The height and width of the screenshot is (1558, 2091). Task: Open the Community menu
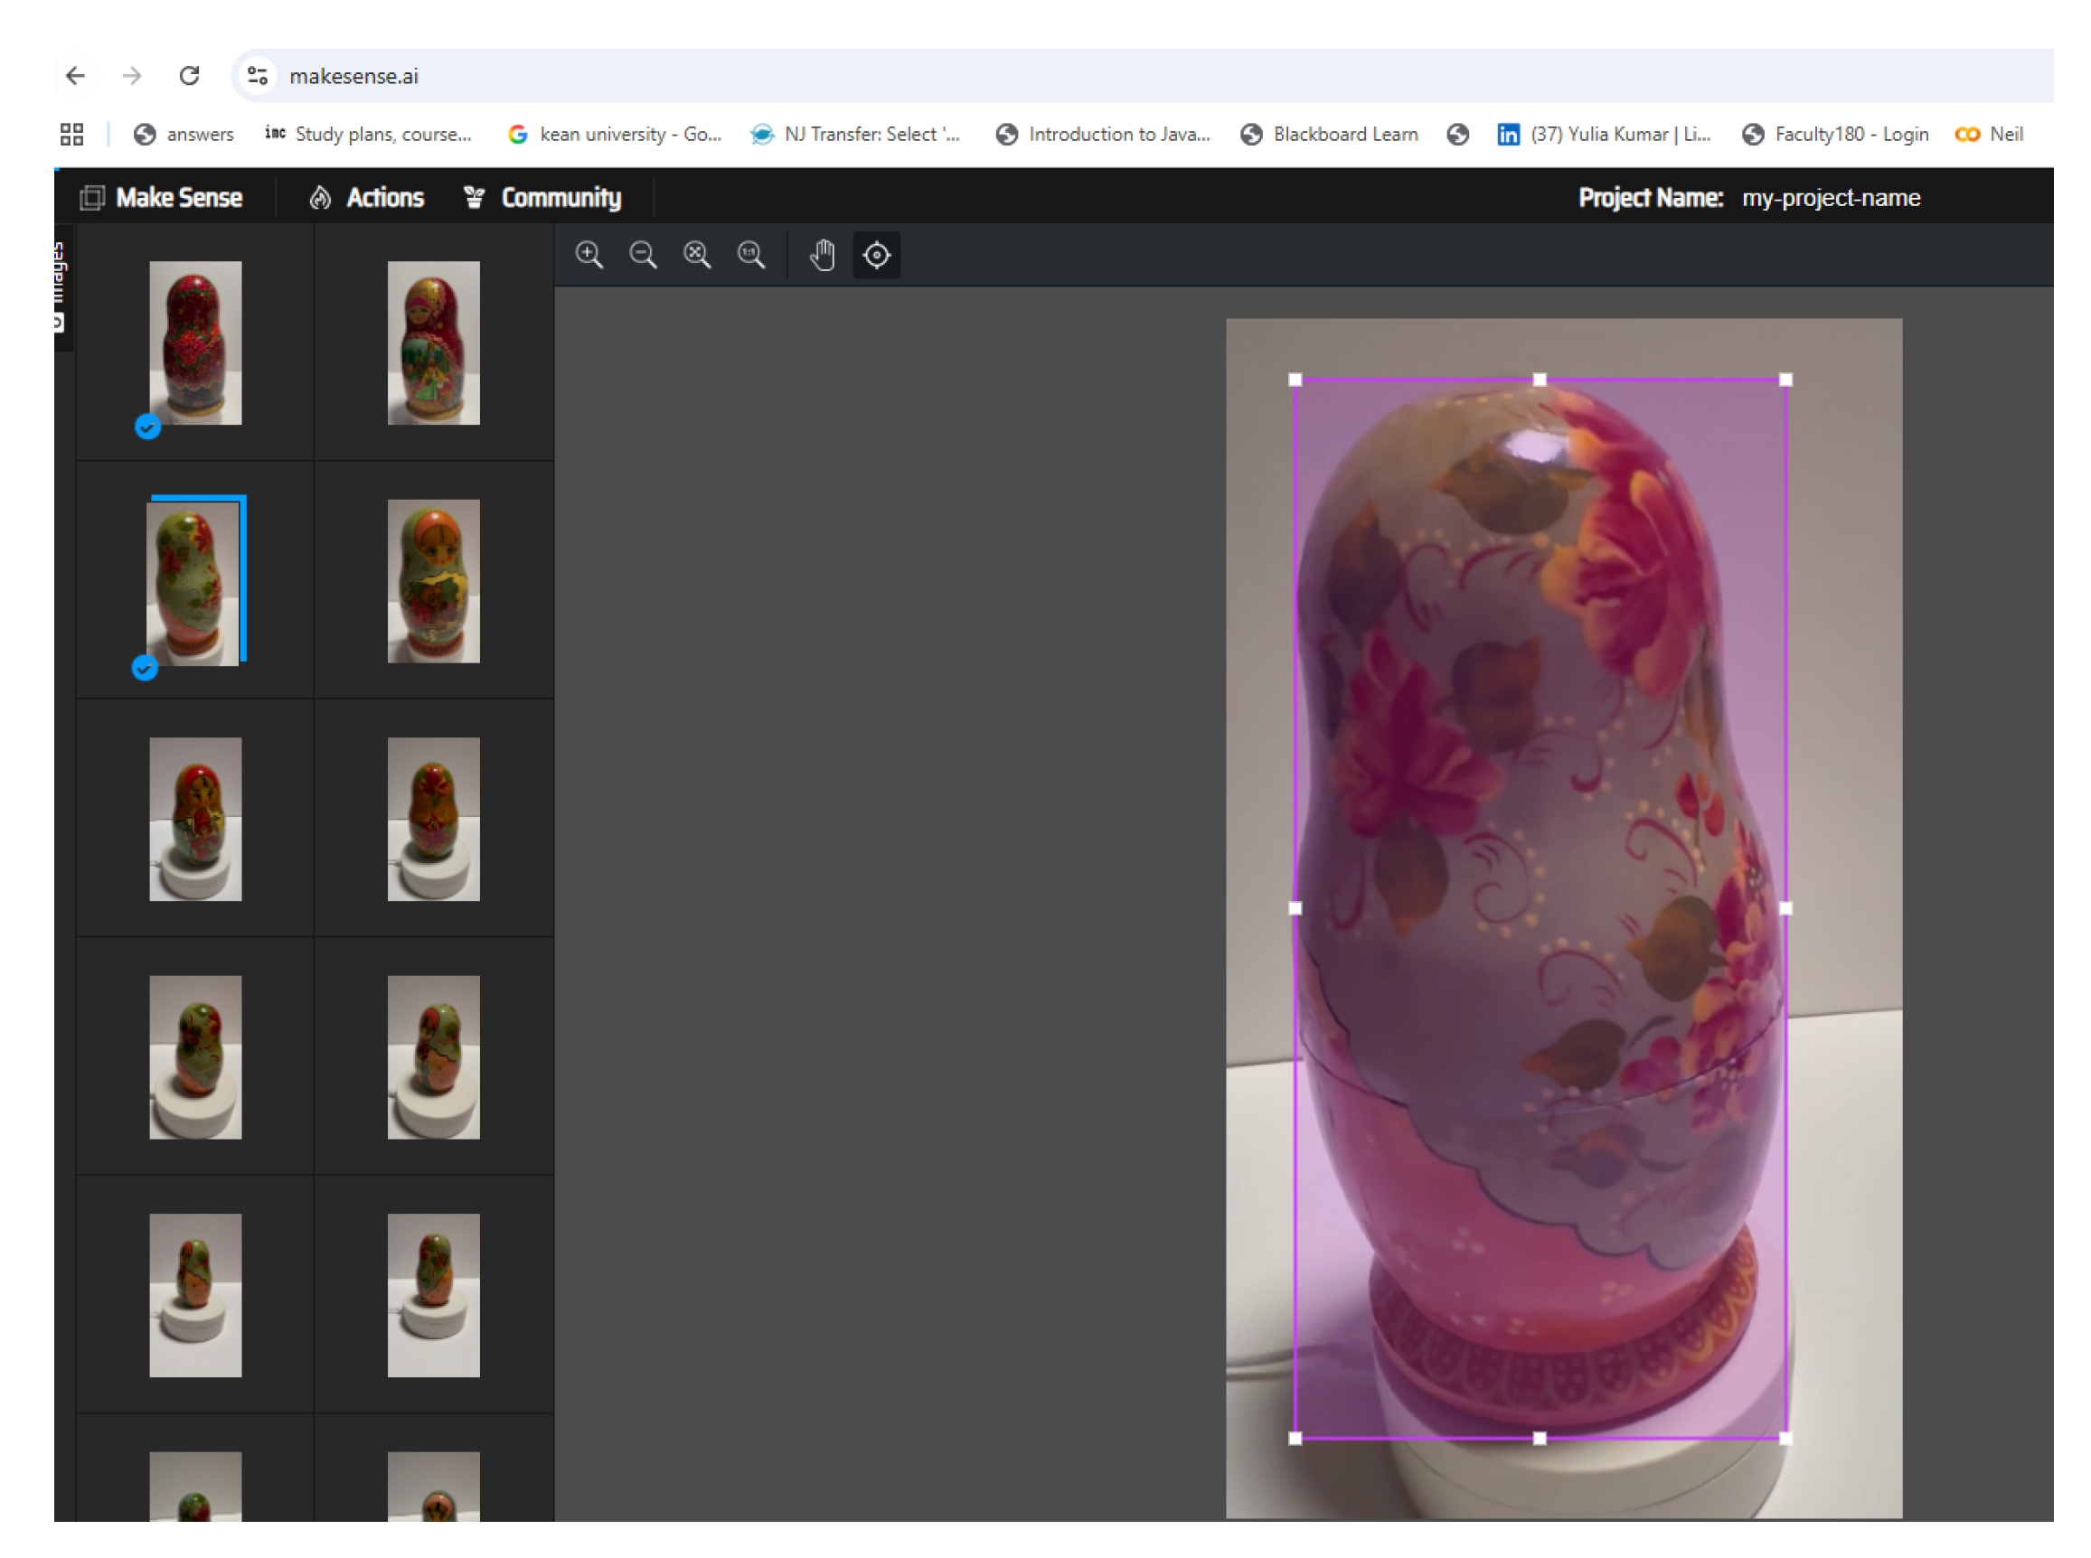pyautogui.click(x=542, y=197)
